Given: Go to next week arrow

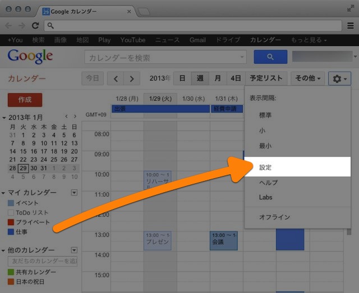Looking at the screenshot, I should pyautogui.click(x=132, y=78).
